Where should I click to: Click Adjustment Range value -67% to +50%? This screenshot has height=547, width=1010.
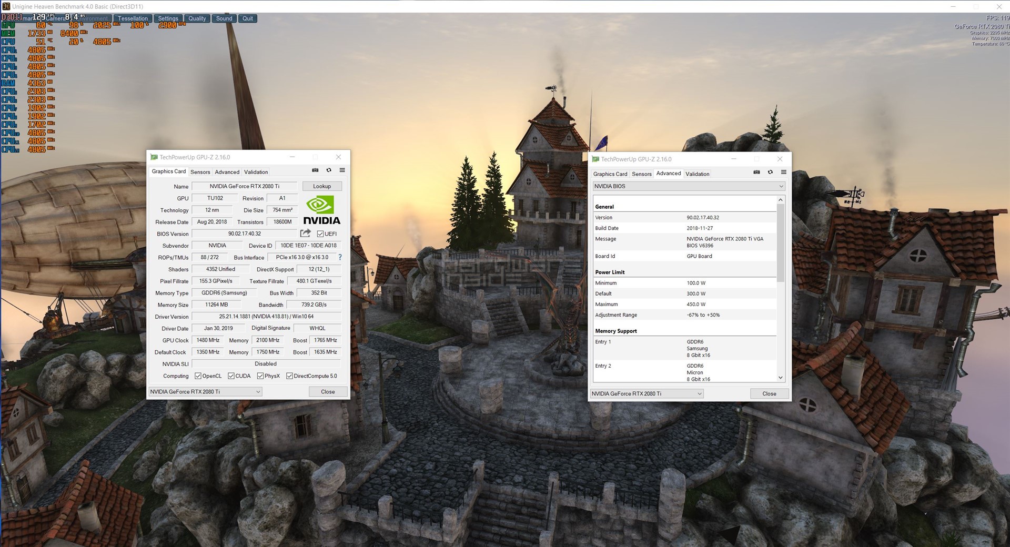pyautogui.click(x=703, y=315)
